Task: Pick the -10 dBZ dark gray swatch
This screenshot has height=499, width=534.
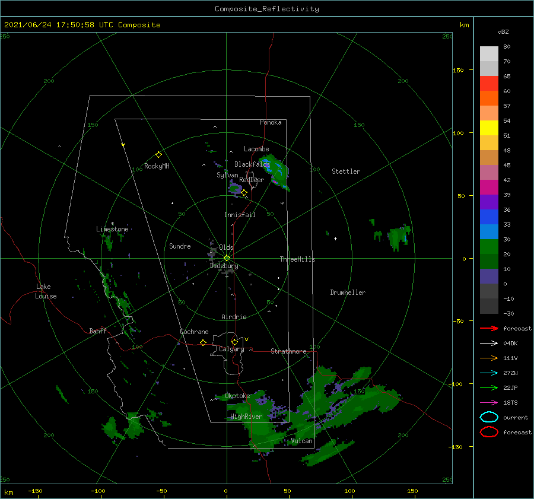Action: pyautogui.click(x=489, y=306)
